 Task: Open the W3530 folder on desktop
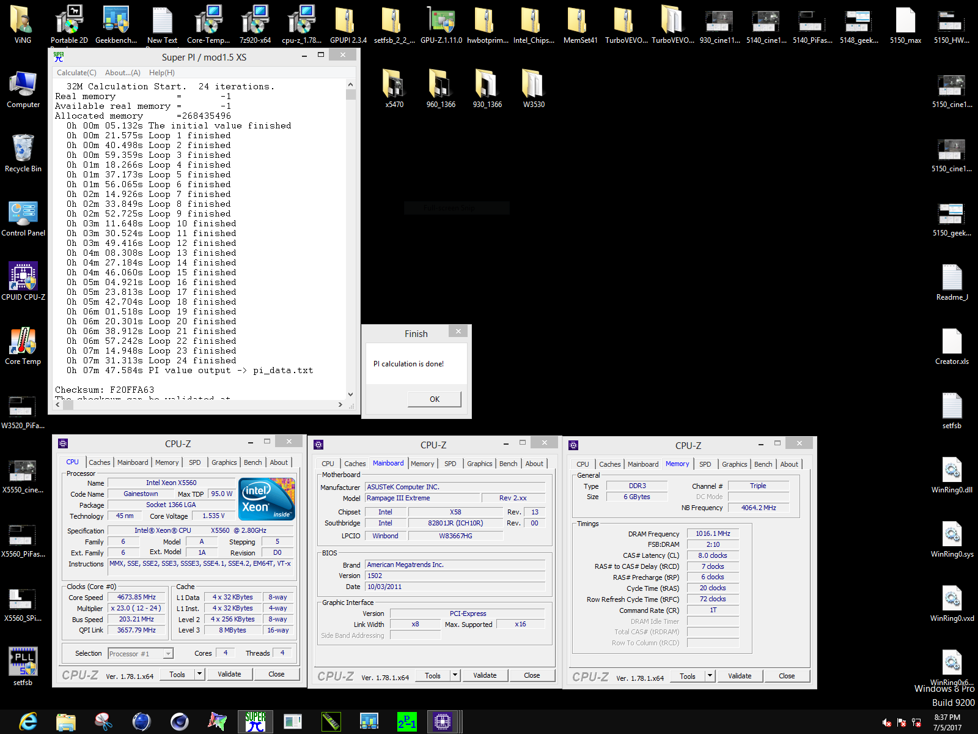point(534,89)
